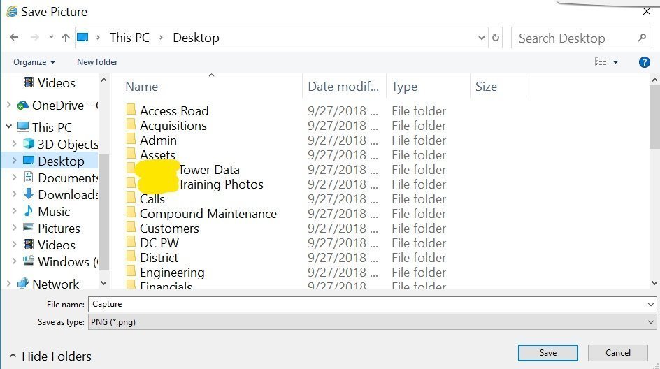Select the 'Compound Maintenance' folder
The width and height of the screenshot is (660, 369).
[x=201, y=214]
